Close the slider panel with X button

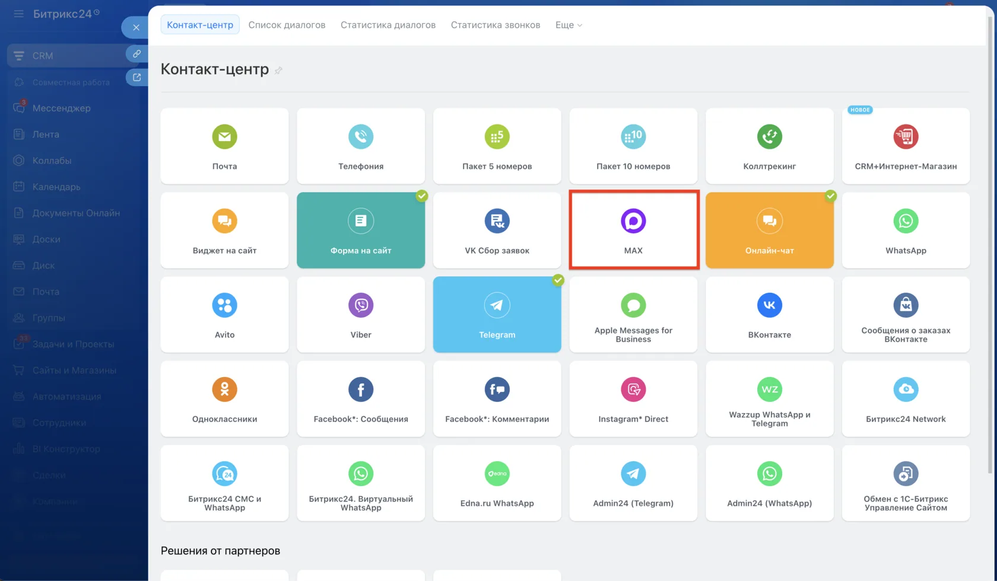click(136, 27)
